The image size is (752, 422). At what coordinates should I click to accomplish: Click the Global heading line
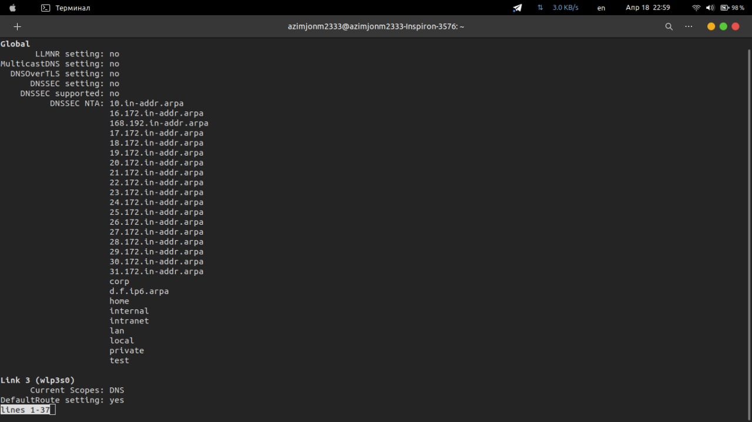click(x=15, y=44)
